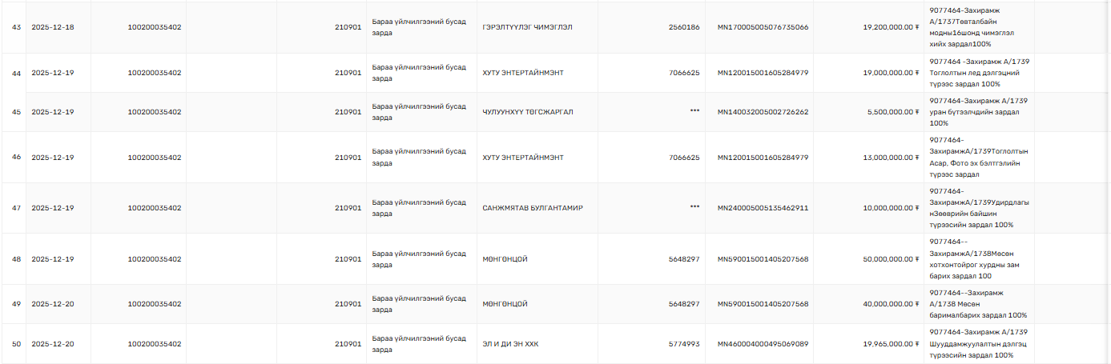Click account MN170005005076735066
Image resolution: width=1111 pixels, height=364 pixels.
pyautogui.click(x=763, y=27)
